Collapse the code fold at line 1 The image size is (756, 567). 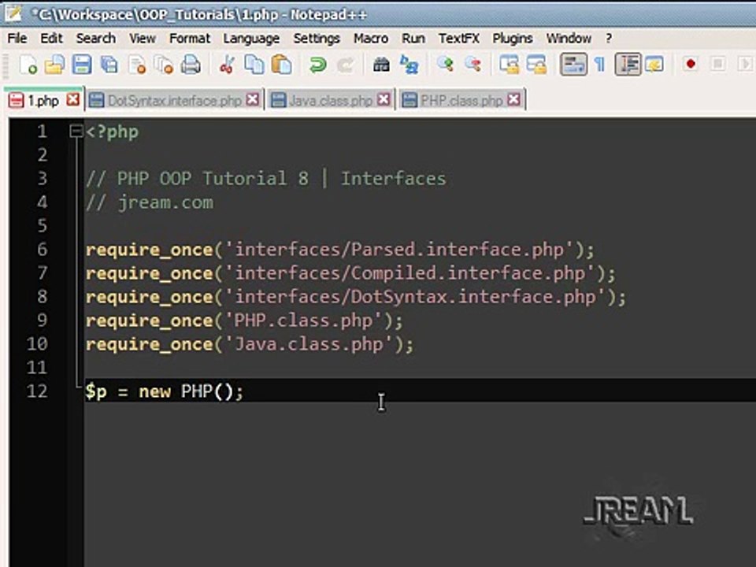[76, 132]
